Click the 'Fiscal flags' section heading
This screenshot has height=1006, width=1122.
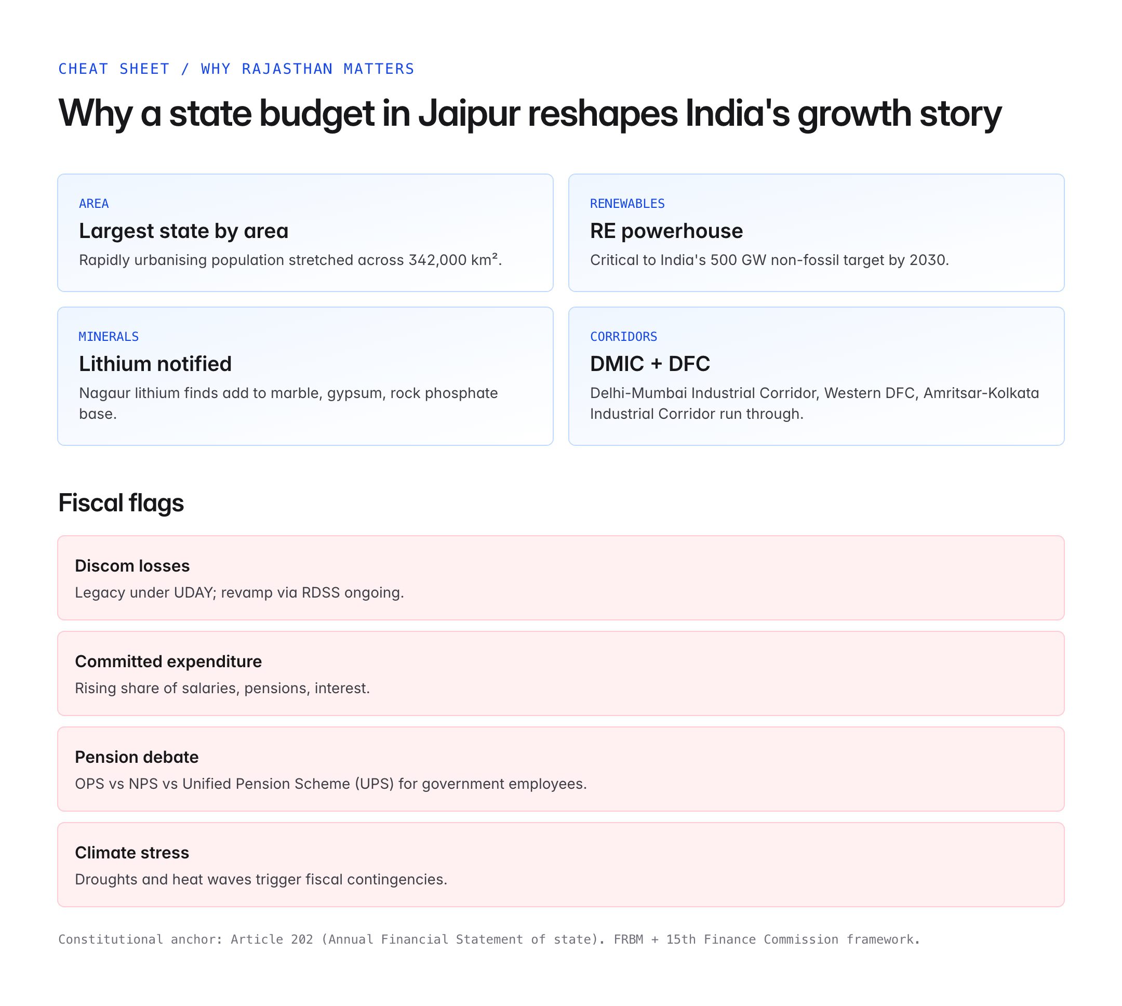pyautogui.click(x=121, y=503)
